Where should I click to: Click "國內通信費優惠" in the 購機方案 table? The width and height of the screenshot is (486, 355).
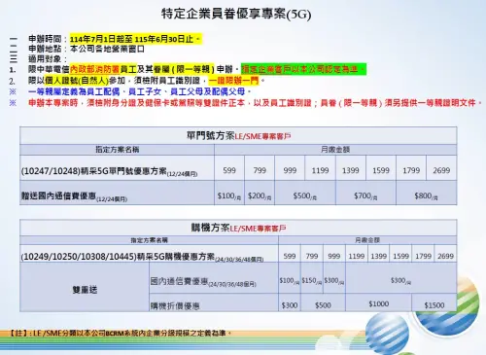(x=179, y=281)
